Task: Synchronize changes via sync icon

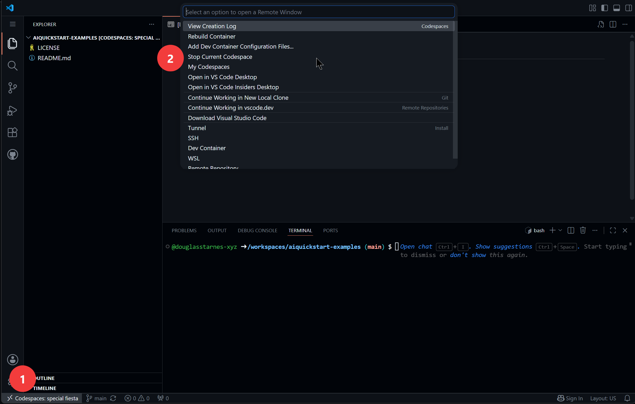Action: tap(113, 398)
